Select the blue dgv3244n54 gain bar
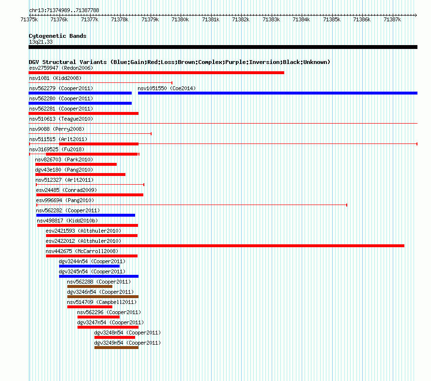This screenshot has height=381, width=431. coord(89,266)
